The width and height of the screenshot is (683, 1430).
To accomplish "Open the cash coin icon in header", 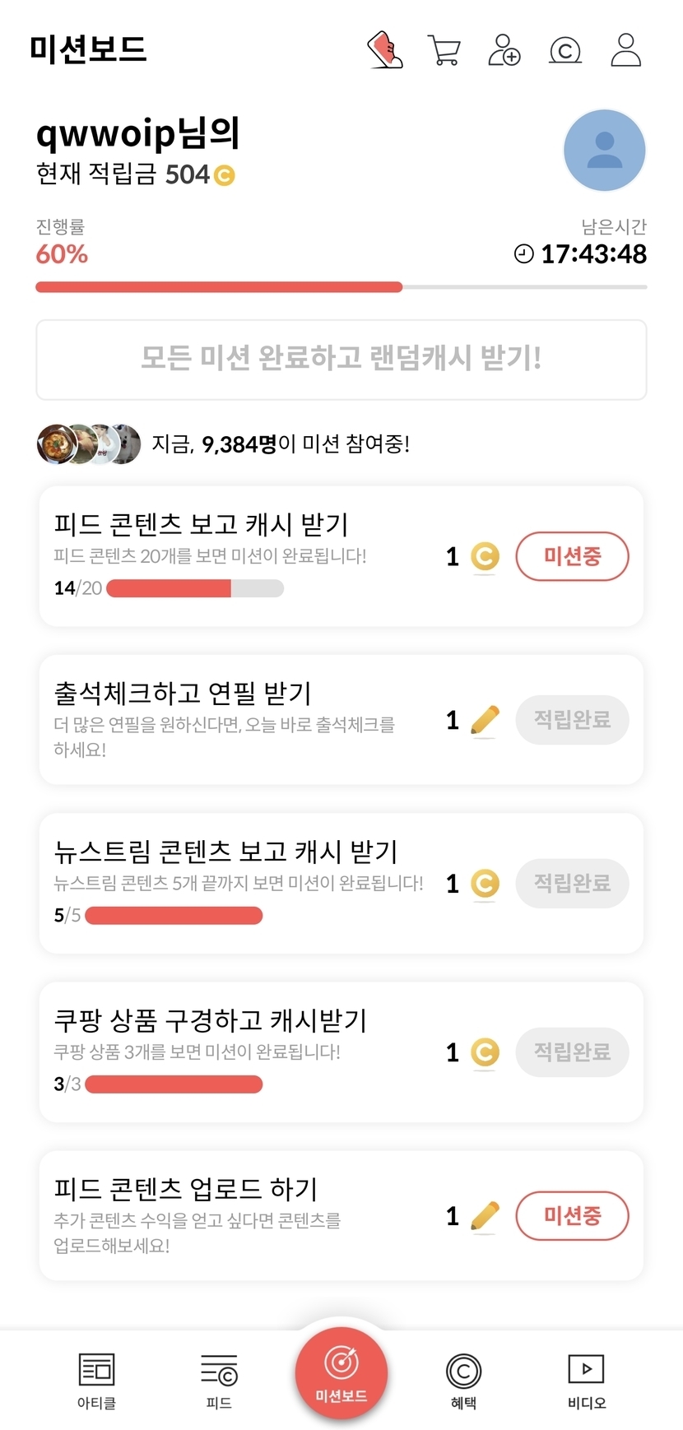I will tap(565, 51).
